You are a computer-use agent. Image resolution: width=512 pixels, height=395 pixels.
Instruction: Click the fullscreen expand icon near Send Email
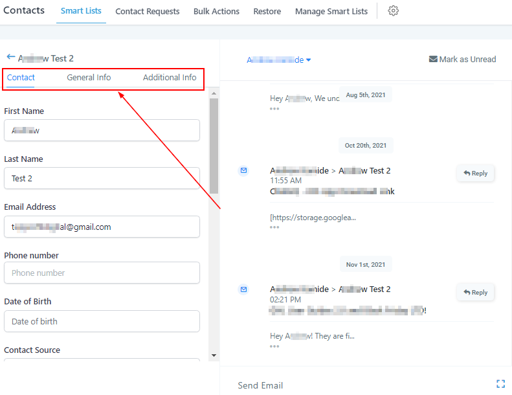pos(500,384)
